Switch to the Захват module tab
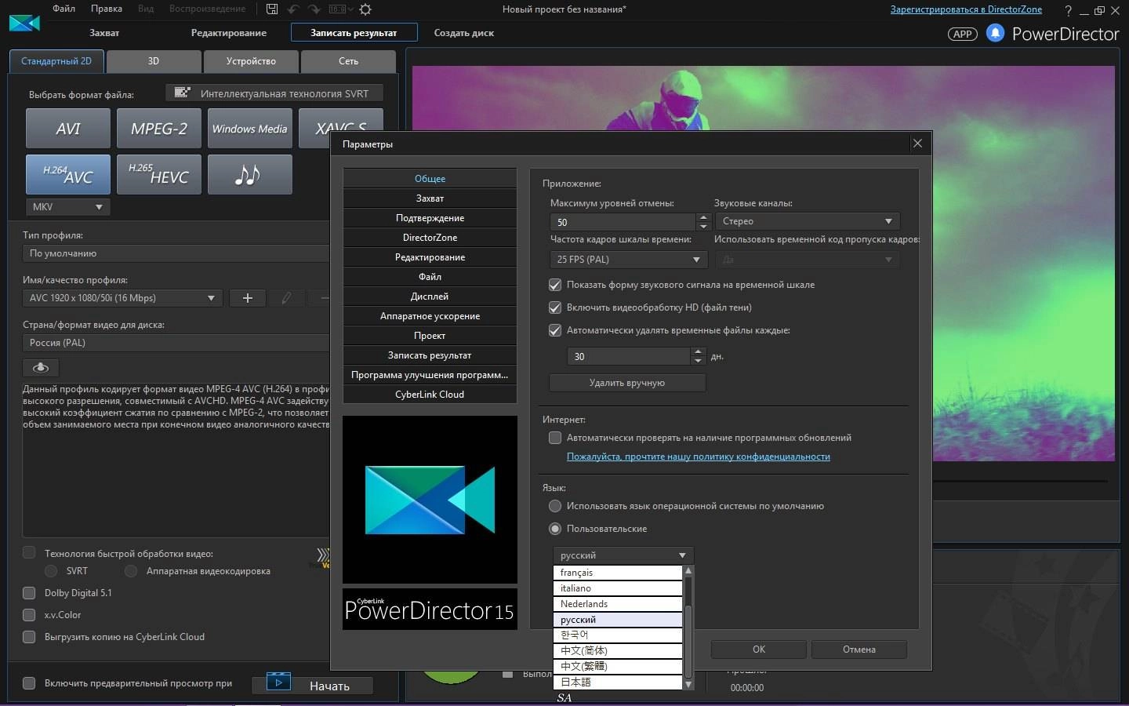Viewport: 1129px width, 706px height. [x=104, y=33]
